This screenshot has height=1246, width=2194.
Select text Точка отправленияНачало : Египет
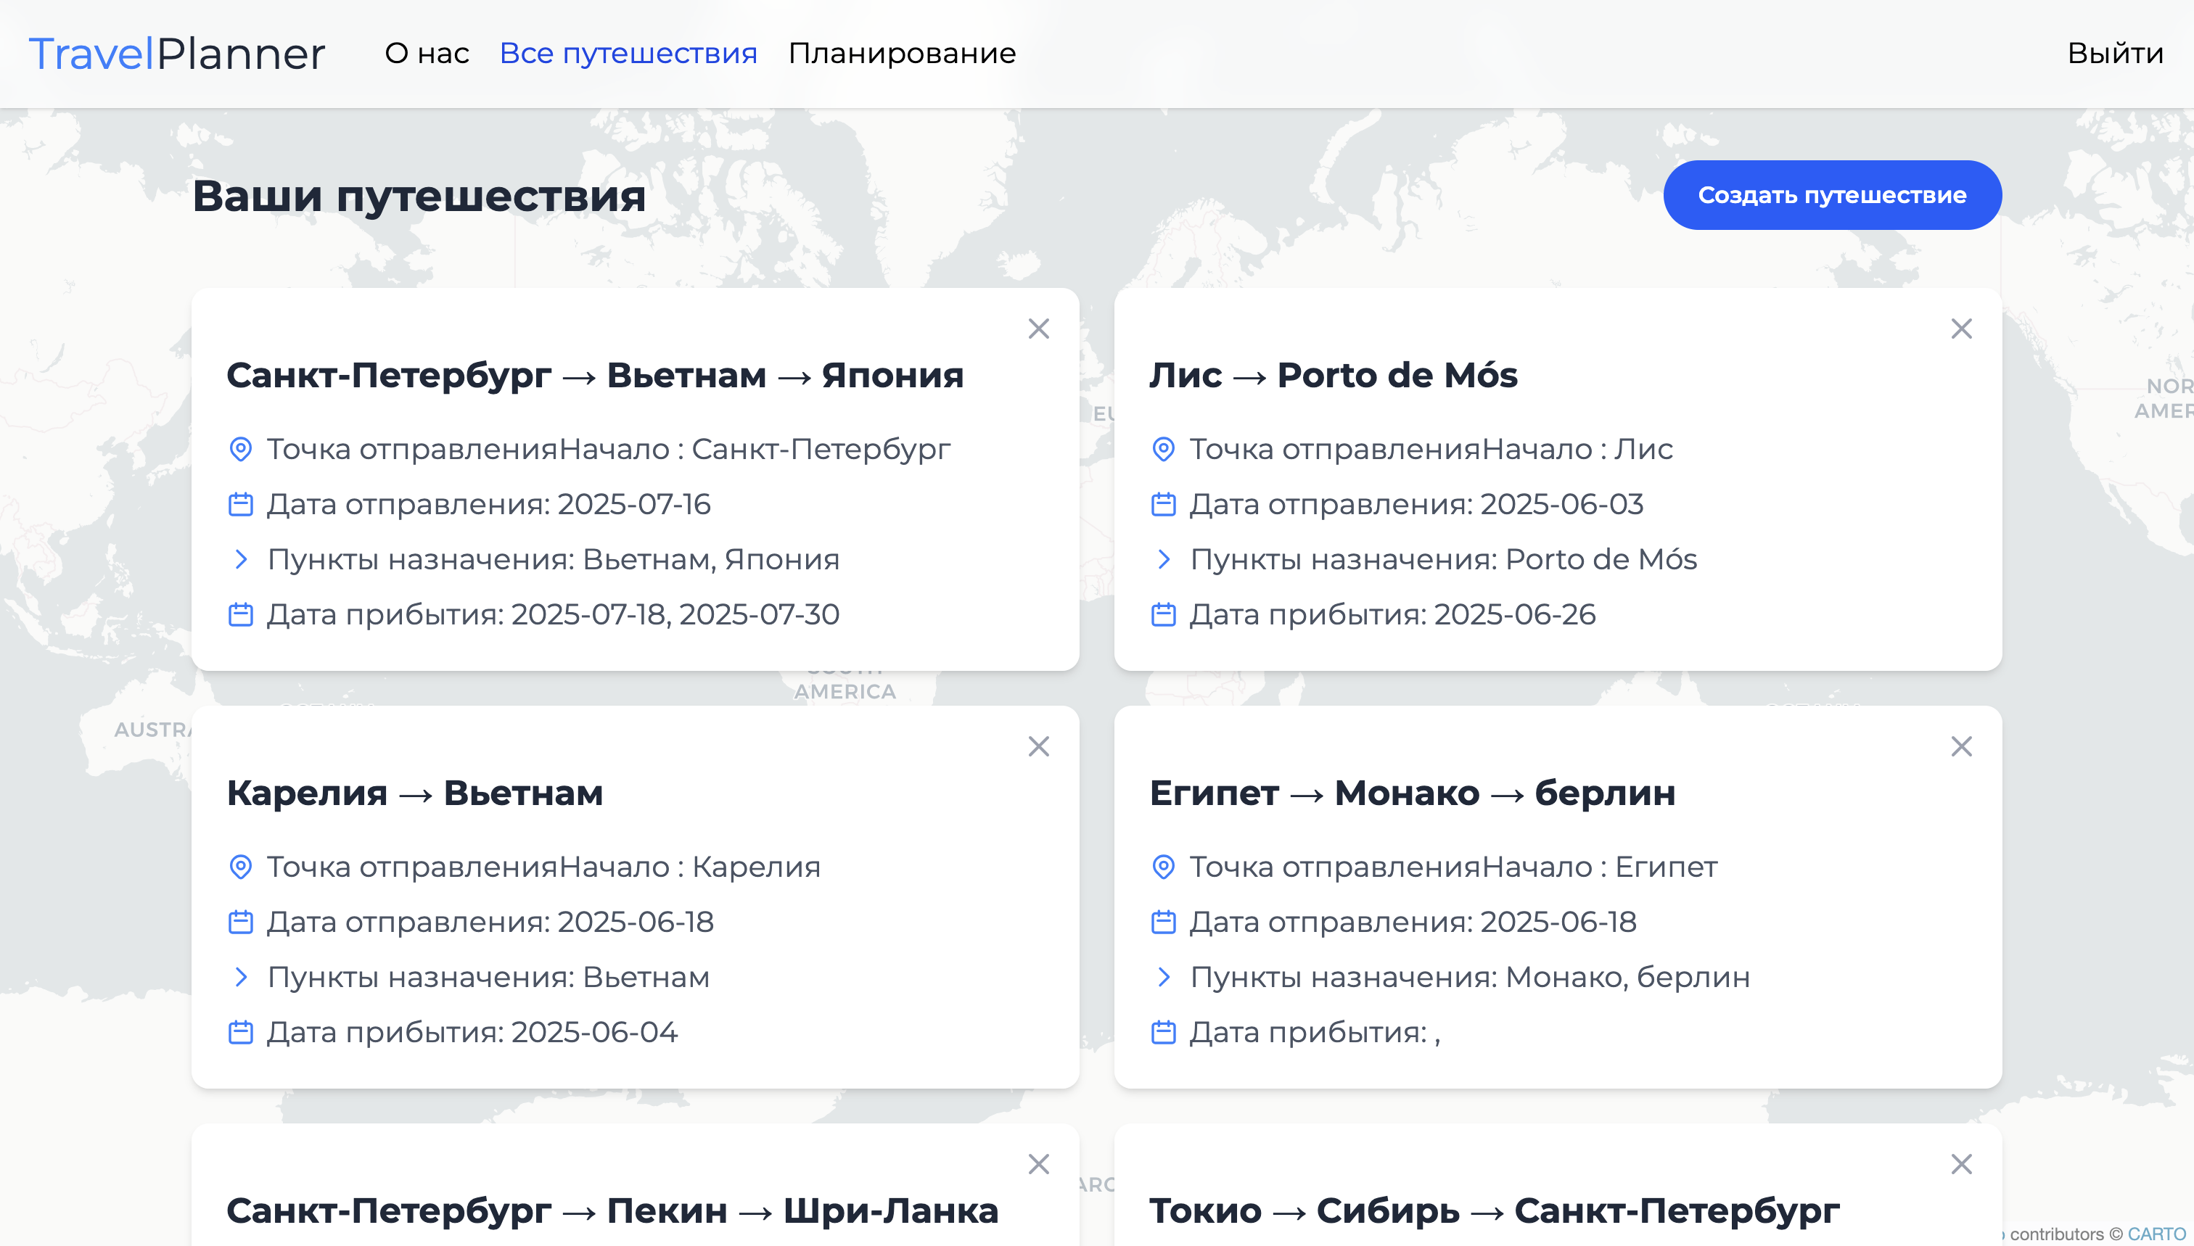pos(1453,867)
